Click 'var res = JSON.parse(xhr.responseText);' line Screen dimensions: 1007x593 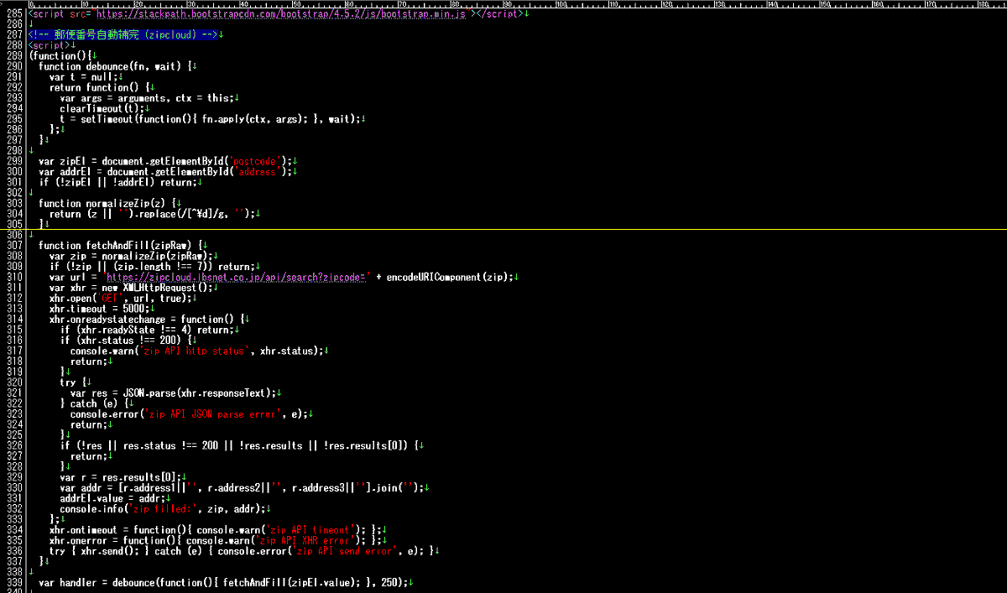tap(173, 393)
